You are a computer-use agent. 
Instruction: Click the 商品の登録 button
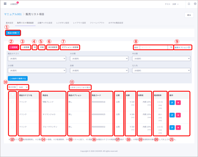13,33
